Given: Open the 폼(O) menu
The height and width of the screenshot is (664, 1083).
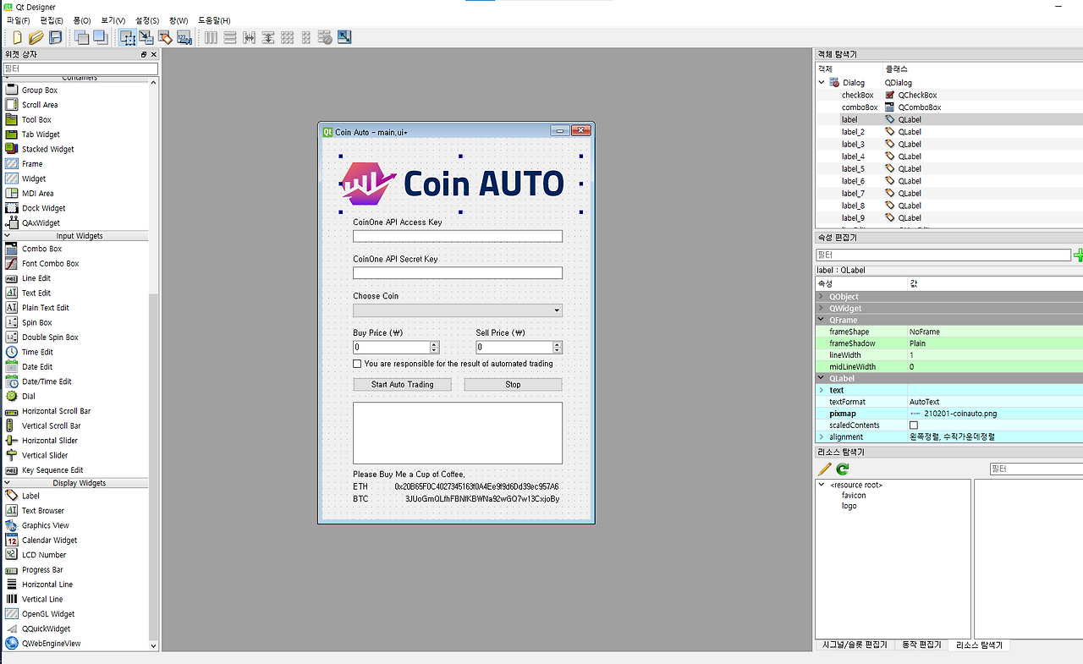Looking at the screenshot, I should 82,20.
